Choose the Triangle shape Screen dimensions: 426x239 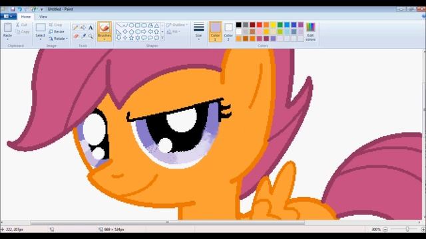click(x=156, y=25)
